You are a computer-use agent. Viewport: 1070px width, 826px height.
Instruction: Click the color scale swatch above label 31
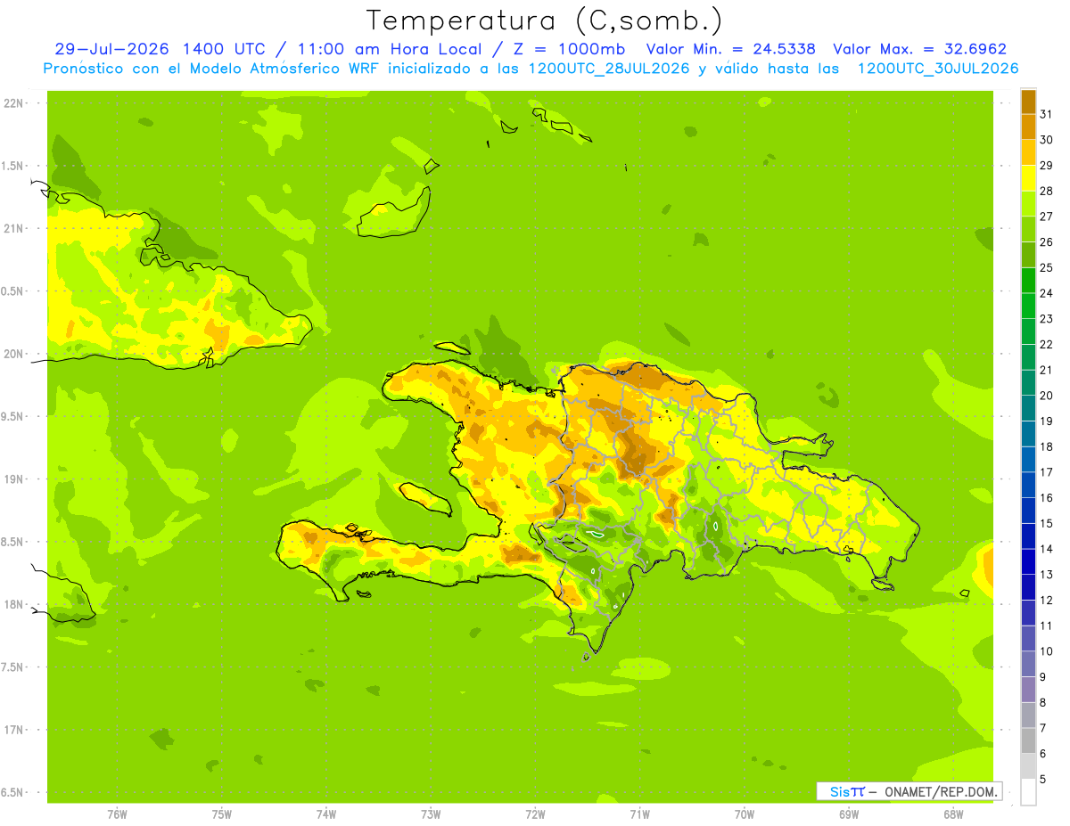(1028, 101)
